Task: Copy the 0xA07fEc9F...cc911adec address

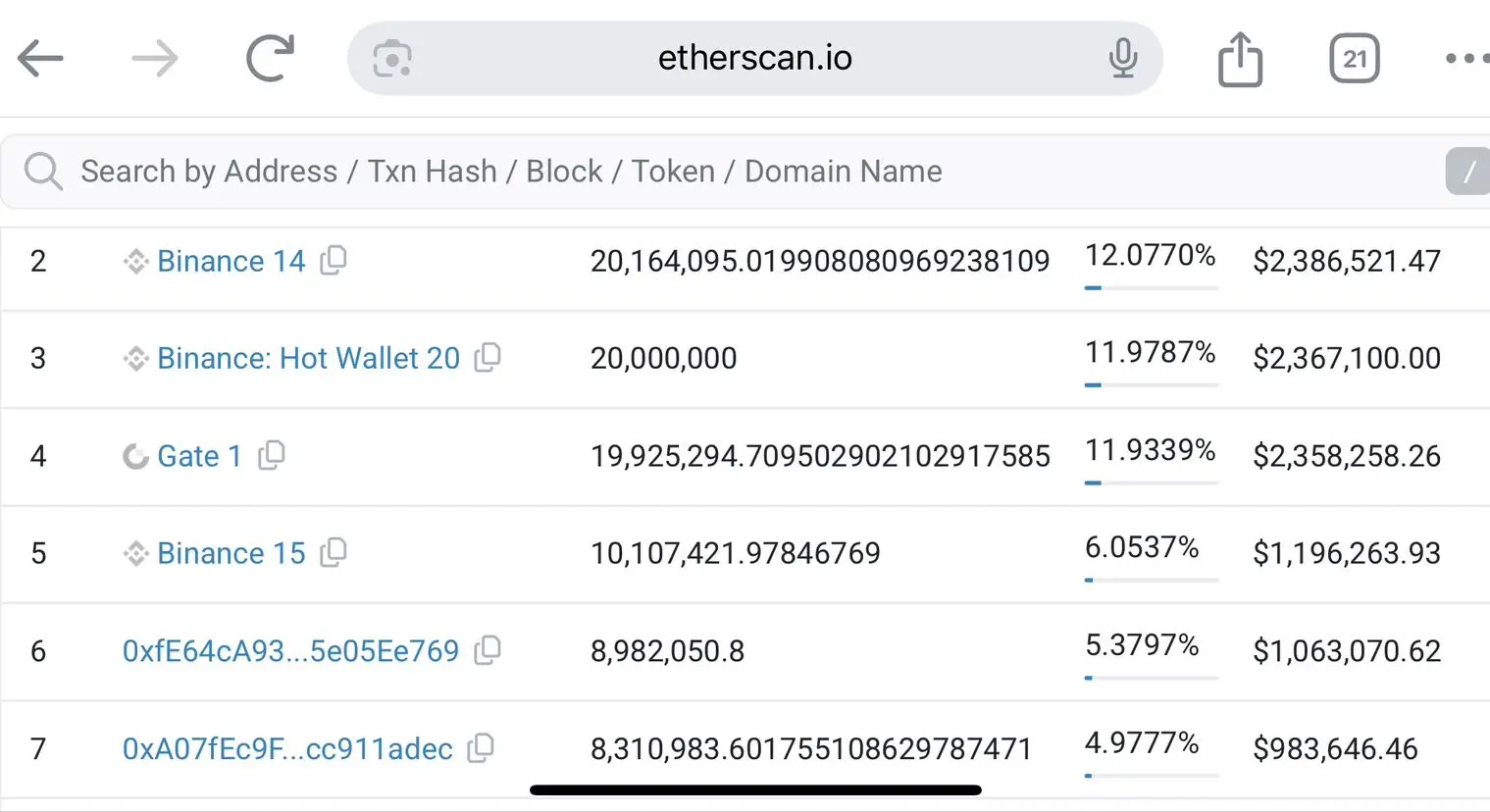Action: 481,748
